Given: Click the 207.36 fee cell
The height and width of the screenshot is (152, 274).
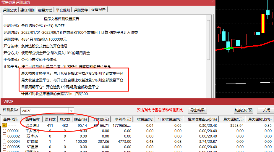Looking at the screenshot, I should point(103,142).
